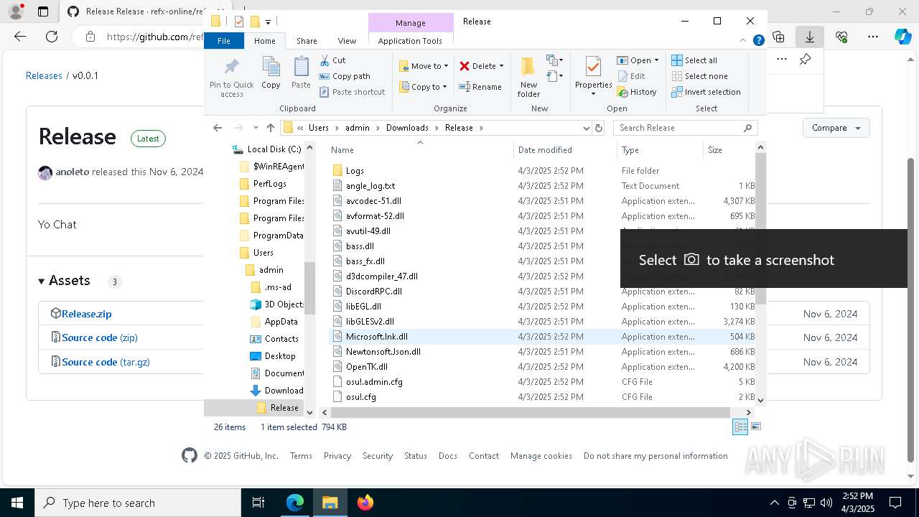
Task: Click the Search Release input field
Action: [686, 128]
